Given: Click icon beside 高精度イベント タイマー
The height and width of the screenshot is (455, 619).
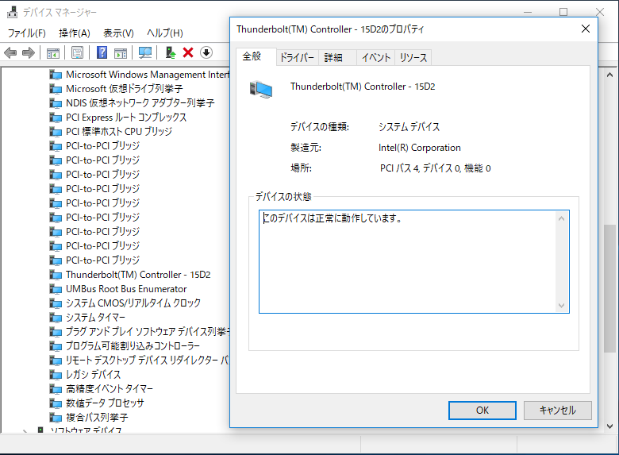Looking at the screenshot, I should click(56, 389).
